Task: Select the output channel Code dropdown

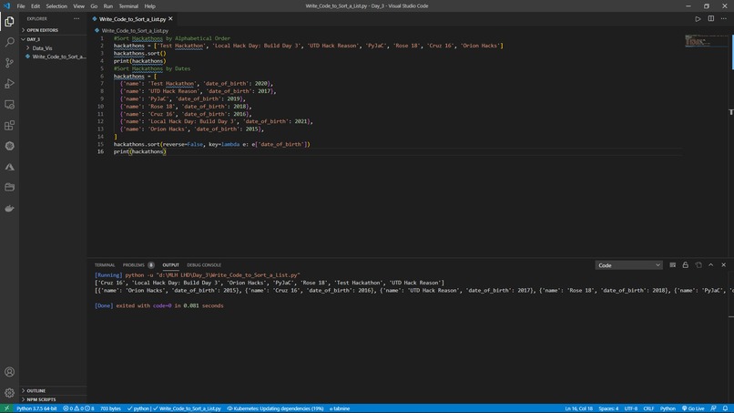Action: 628,265
